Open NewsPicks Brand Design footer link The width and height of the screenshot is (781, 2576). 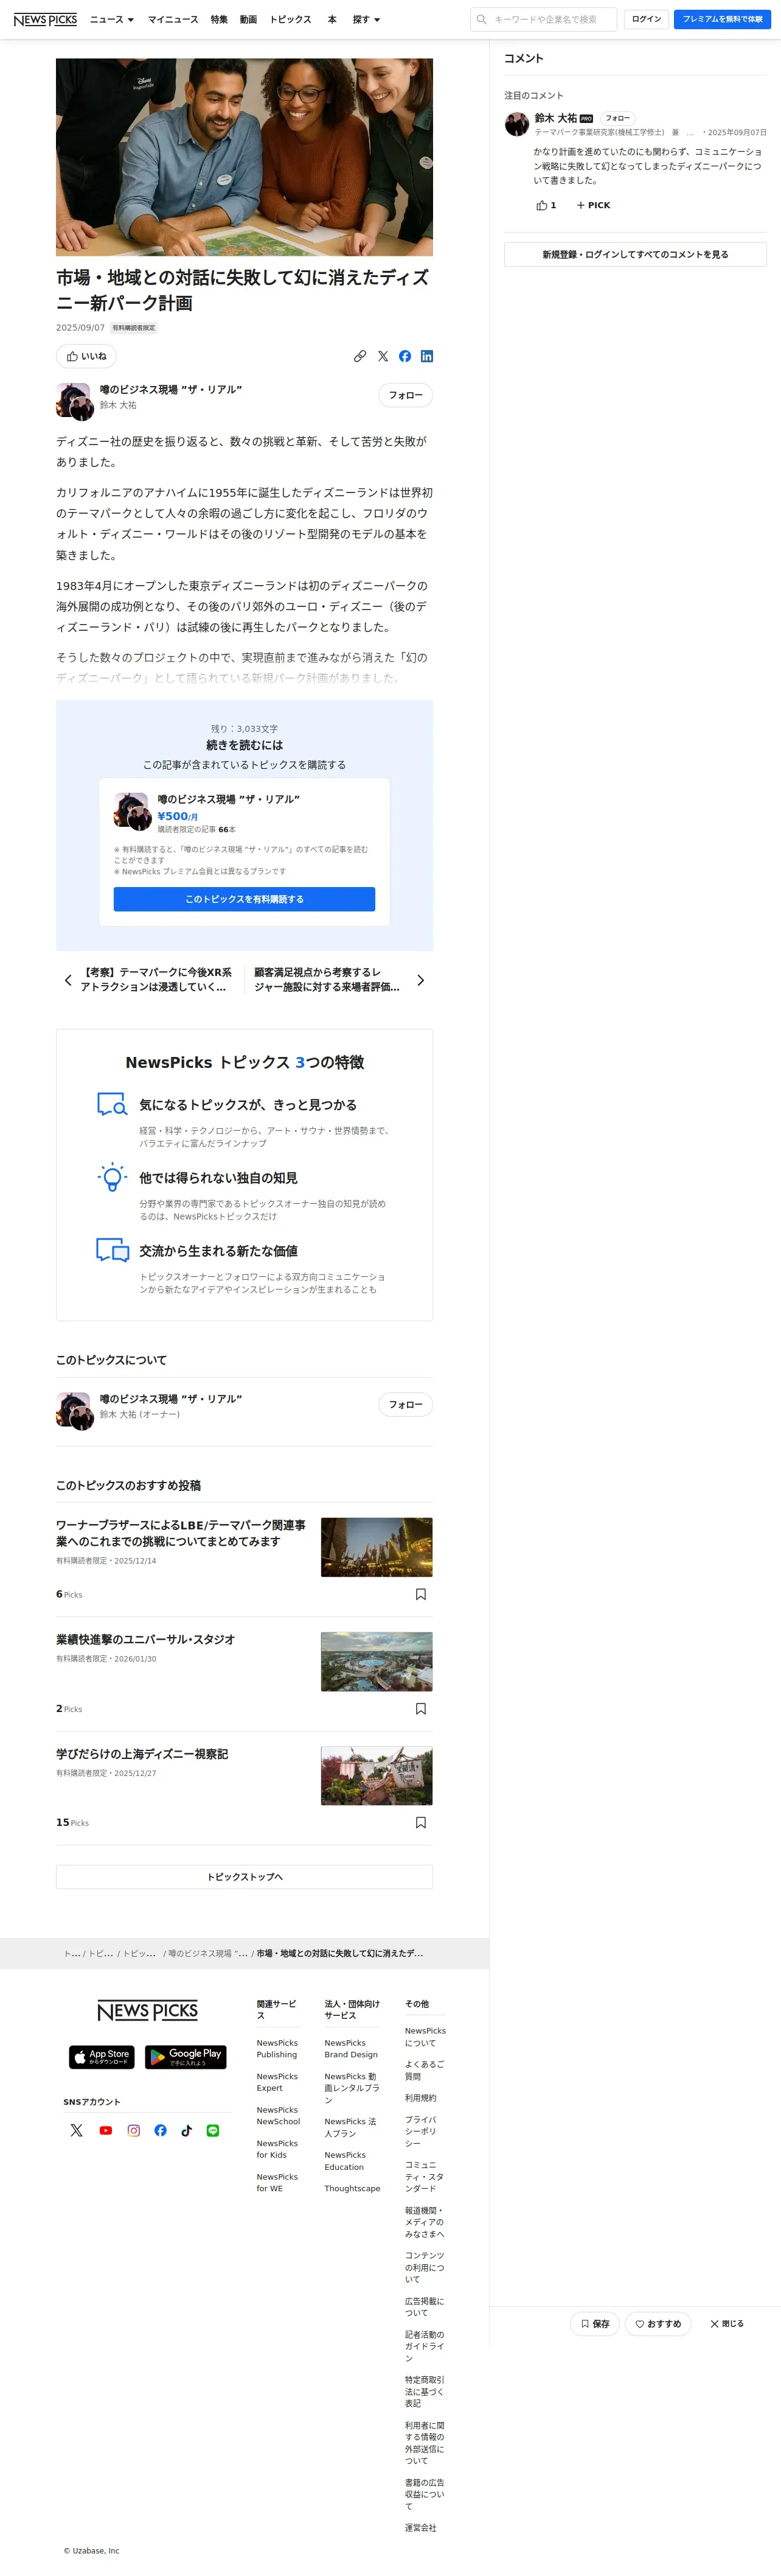[350, 2049]
